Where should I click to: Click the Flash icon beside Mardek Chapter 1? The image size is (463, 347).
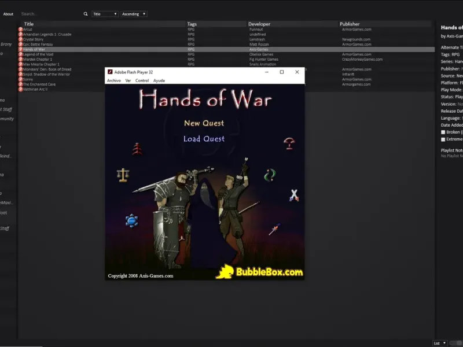pyautogui.click(x=20, y=60)
